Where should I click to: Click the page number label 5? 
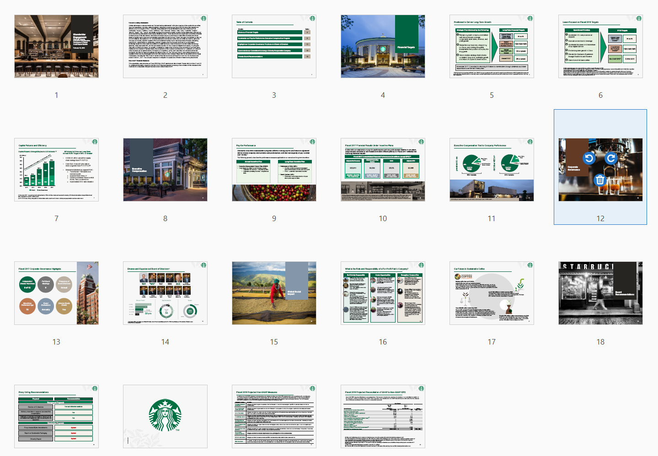492,95
